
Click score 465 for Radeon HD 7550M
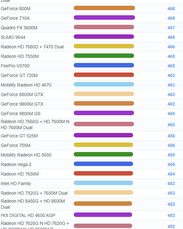point(171,56)
